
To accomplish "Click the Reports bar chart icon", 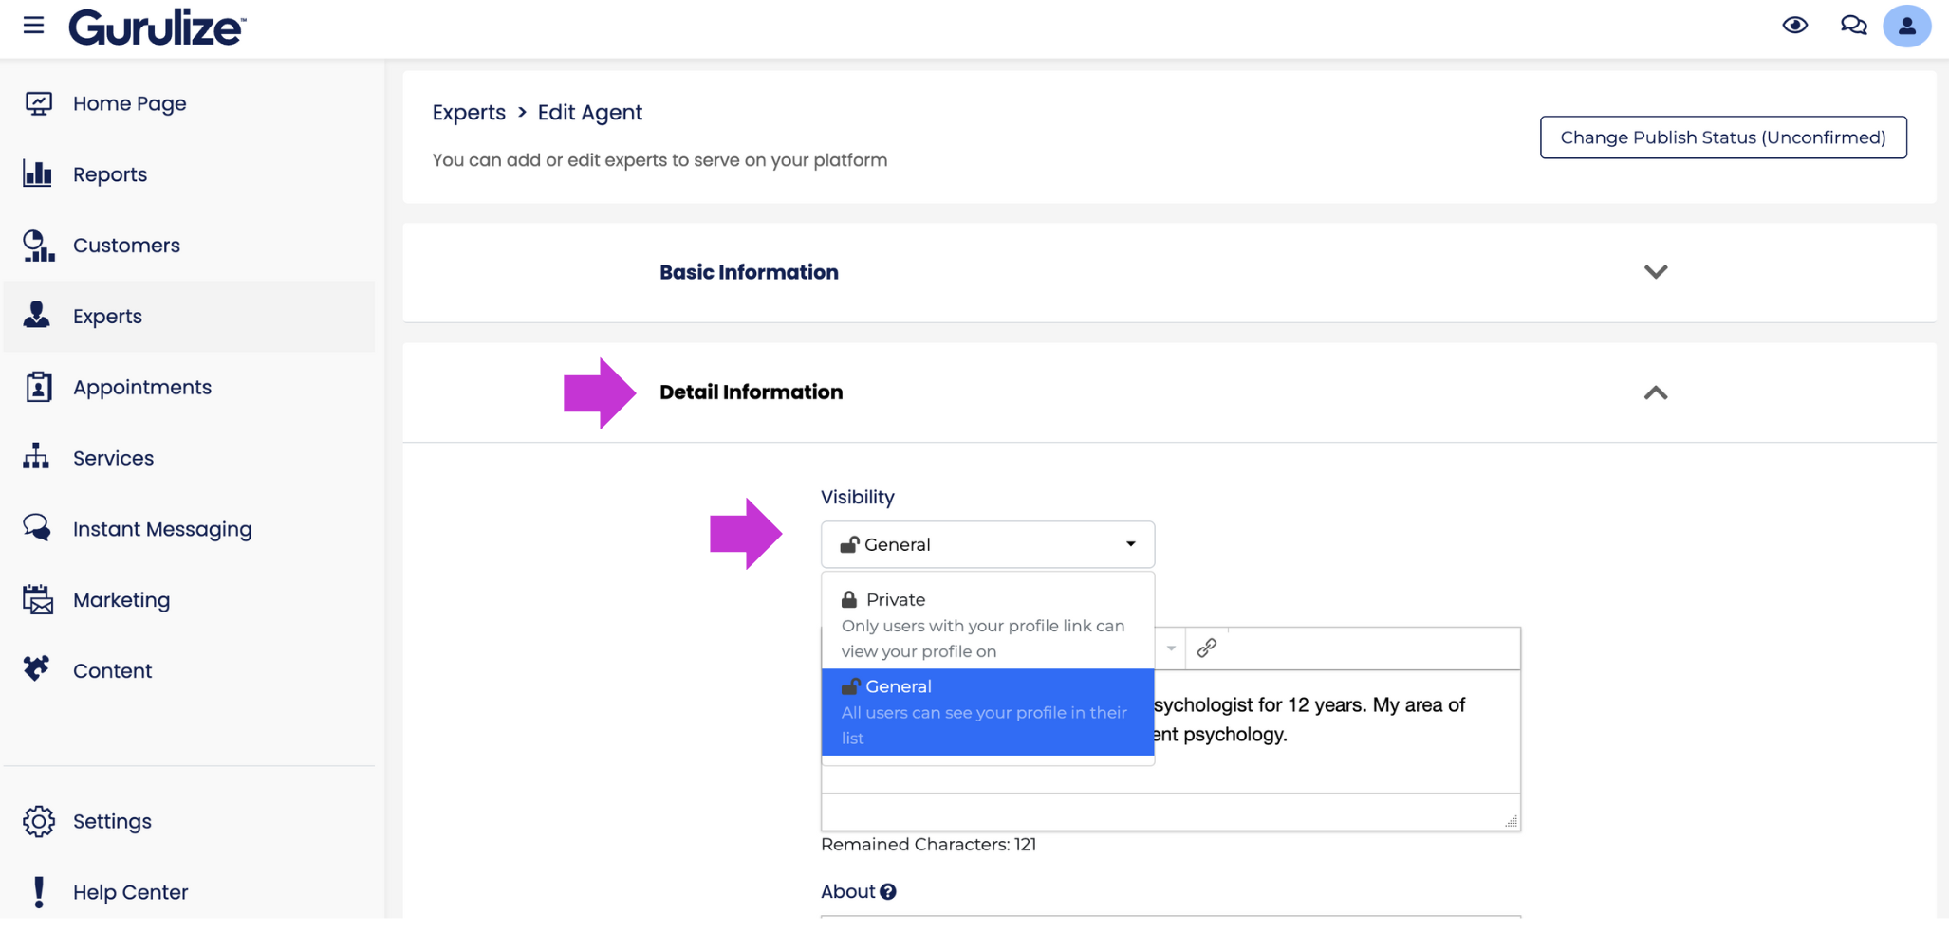I will coord(38,174).
